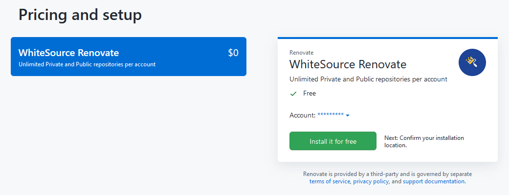Open the support documentation link
Viewport: 509px width, 195px height.
tap(433, 181)
